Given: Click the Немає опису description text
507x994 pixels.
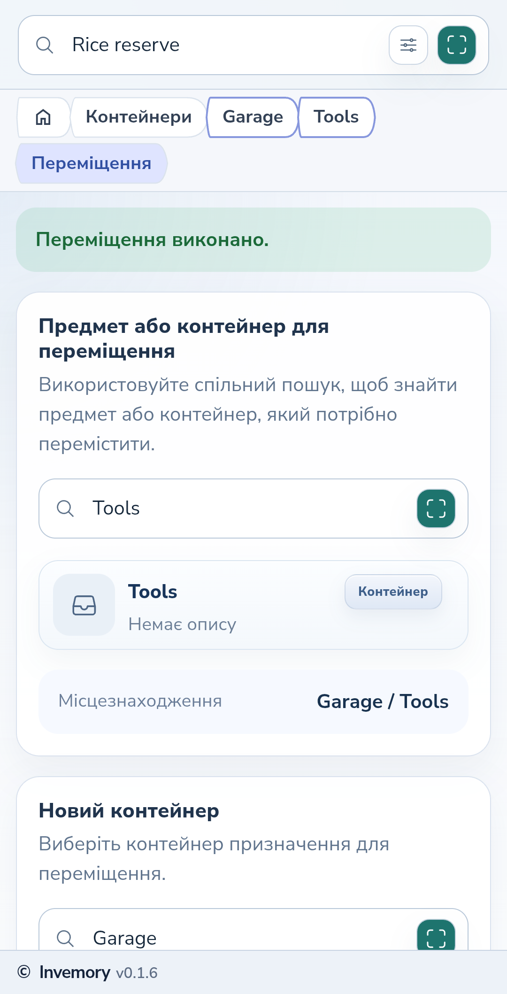Looking at the screenshot, I should click(x=182, y=624).
